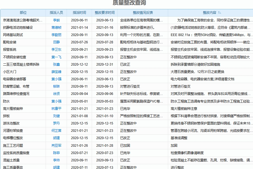Open assignee 黄一飞 link

pyautogui.click(x=56, y=57)
